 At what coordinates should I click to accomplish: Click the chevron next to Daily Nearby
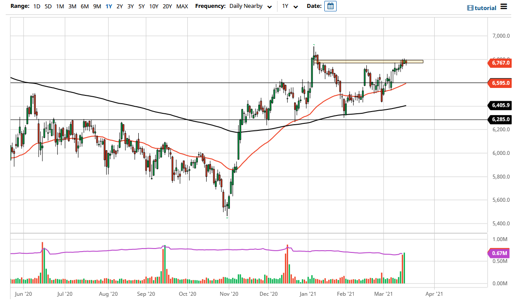coord(270,7)
